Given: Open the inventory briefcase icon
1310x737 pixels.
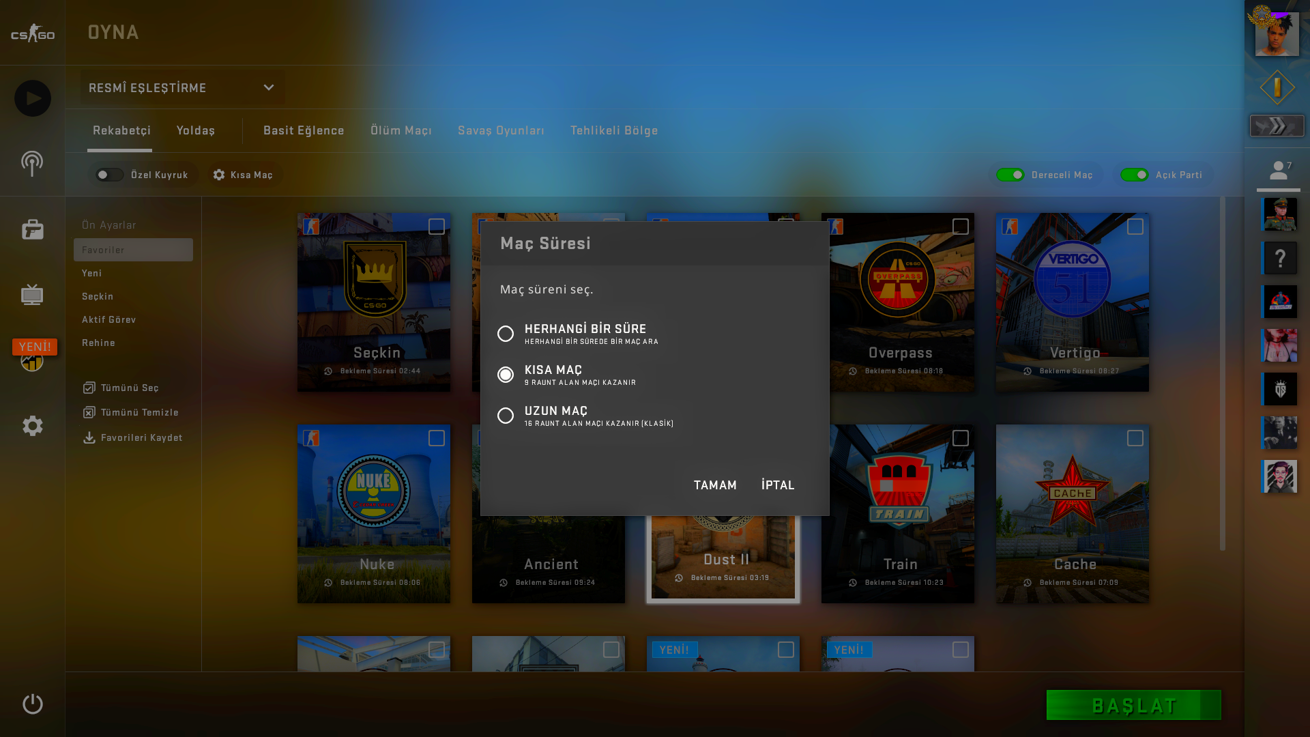Looking at the screenshot, I should click(x=32, y=229).
